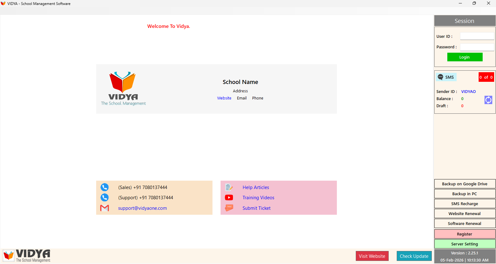Open Server Setting
The height and width of the screenshot is (264, 496).
(x=465, y=244)
